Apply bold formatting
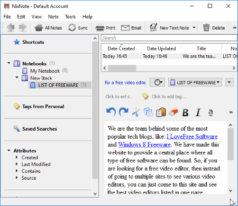The width and height of the screenshot is (238, 206). (x=186, y=112)
